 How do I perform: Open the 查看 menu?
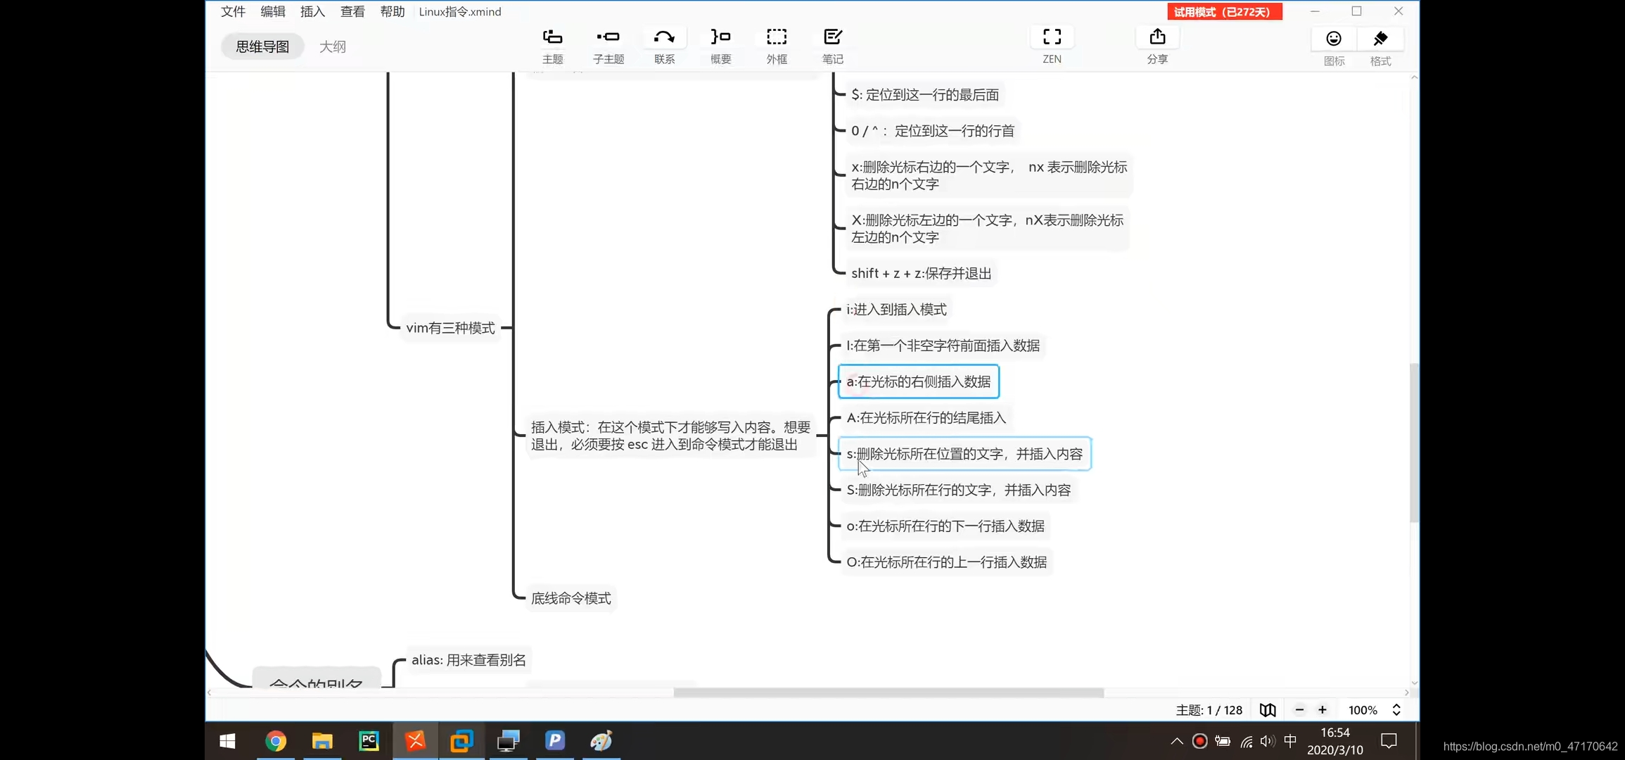click(x=352, y=11)
